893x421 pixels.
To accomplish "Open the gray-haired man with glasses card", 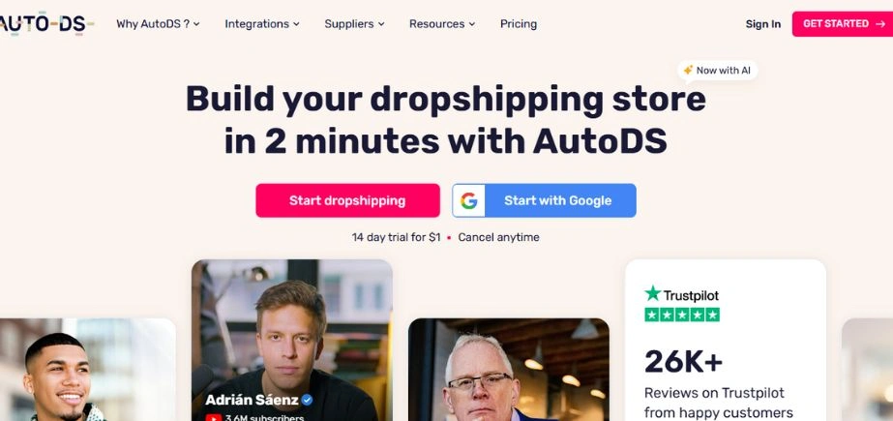I will (x=509, y=369).
